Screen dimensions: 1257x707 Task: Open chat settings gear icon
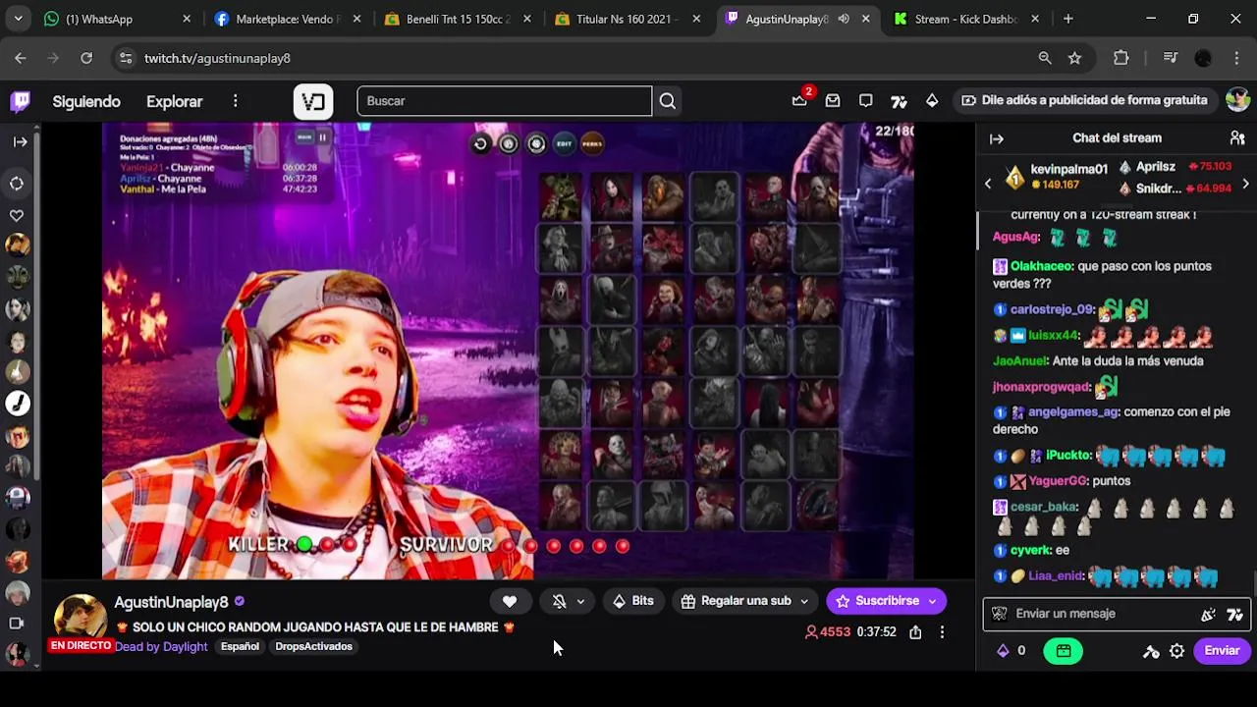[1176, 650]
